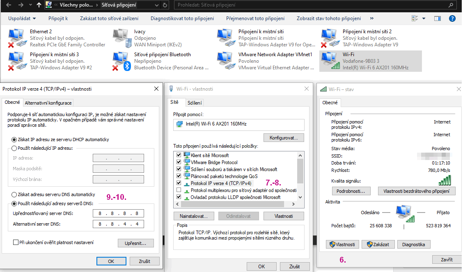Screen dimensions: 463x272
Task: Refresh the Síťová připojení address bar
Action: [x=165, y=5]
